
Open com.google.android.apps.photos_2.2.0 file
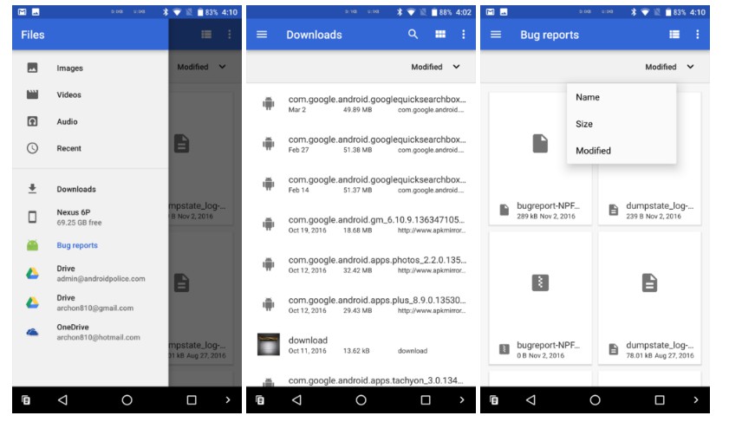(361, 264)
